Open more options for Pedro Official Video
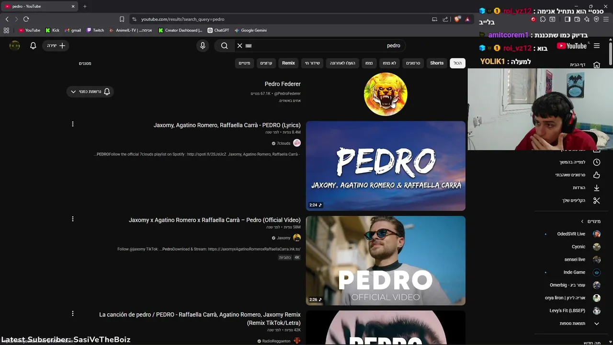Image resolution: width=613 pixels, height=345 pixels. pos(73,219)
